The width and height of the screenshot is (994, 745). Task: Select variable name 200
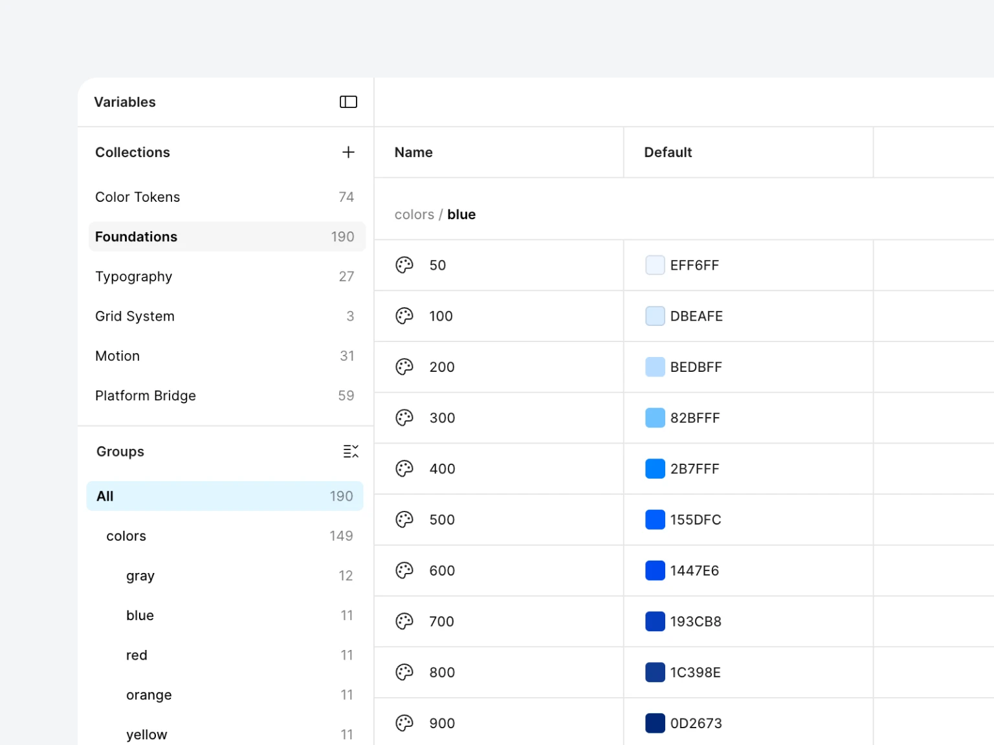(442, 367)
